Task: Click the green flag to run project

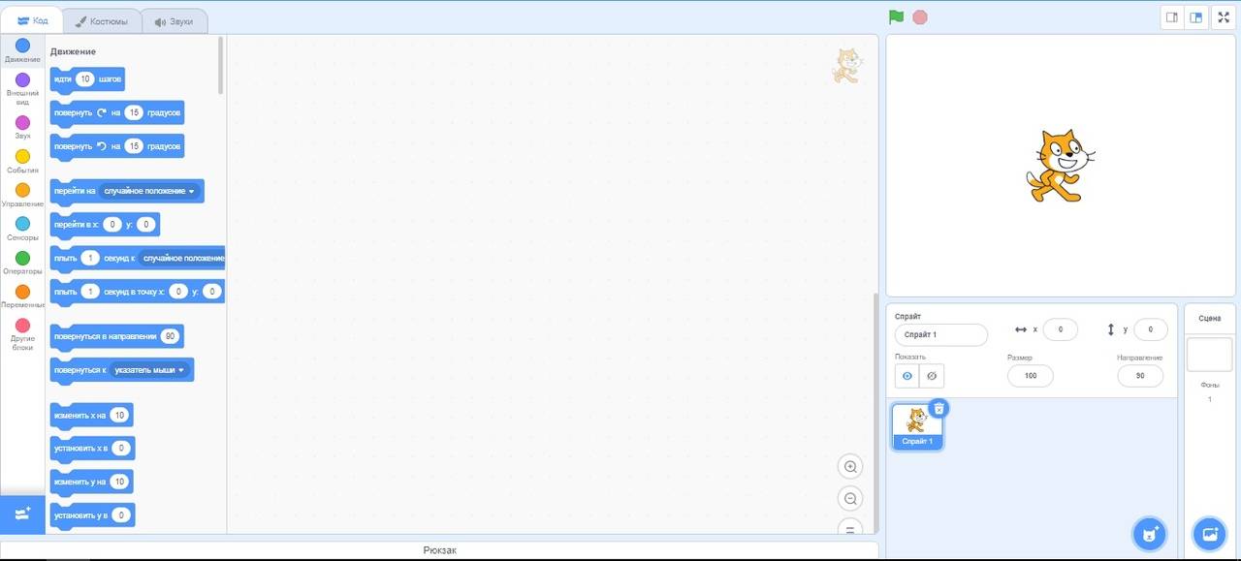Action: [896, 17]
